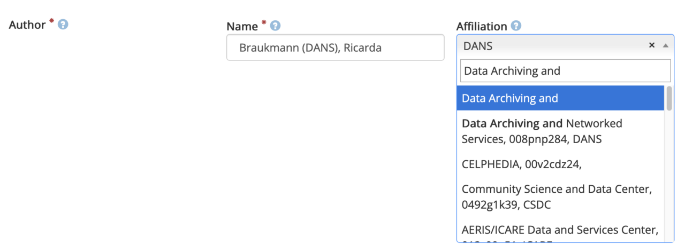Click the dropdown list scrollbar thumb
Viewport: 685px width, 252px height.
point(669,98)
